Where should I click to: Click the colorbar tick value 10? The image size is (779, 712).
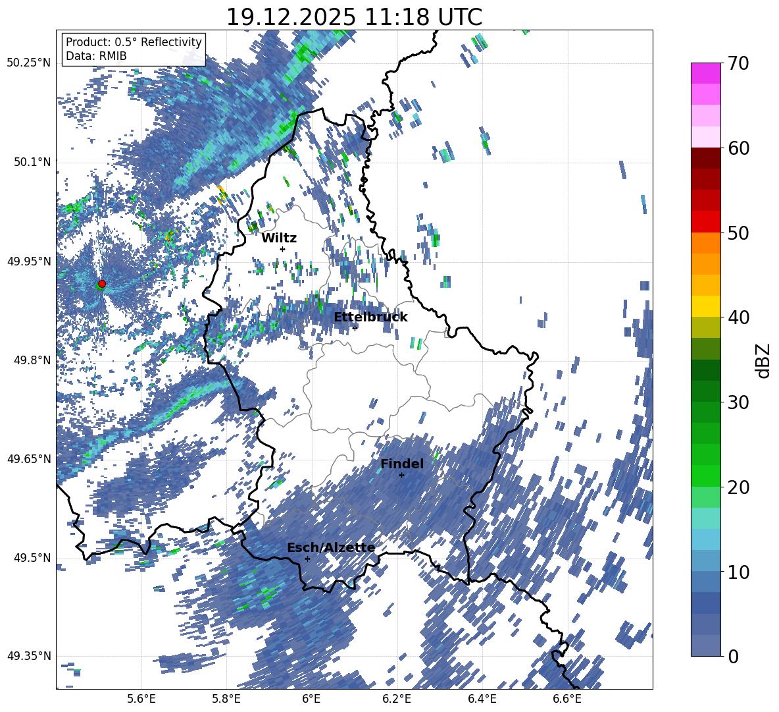tap(739, 572)
